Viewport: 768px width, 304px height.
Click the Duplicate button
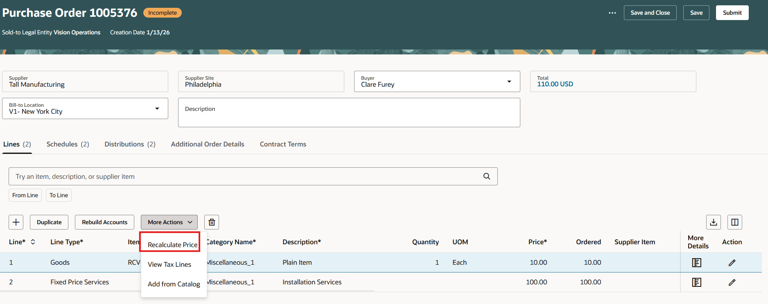coord(49,222)
